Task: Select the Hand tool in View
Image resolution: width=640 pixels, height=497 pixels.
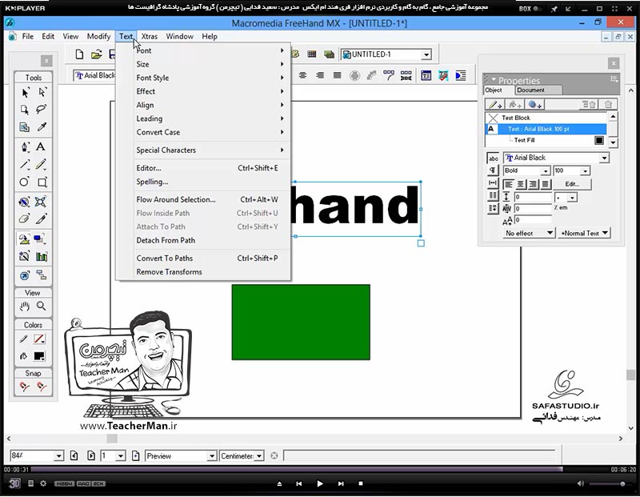Action: [25, 306]
